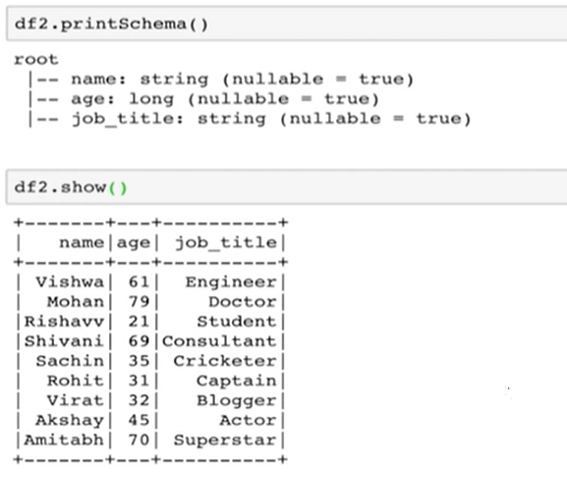The height and width of the screenshot is (477, 567).
Task: Click the Vishwa name cell
Action: pyautogui.click(x=70, y=282)
